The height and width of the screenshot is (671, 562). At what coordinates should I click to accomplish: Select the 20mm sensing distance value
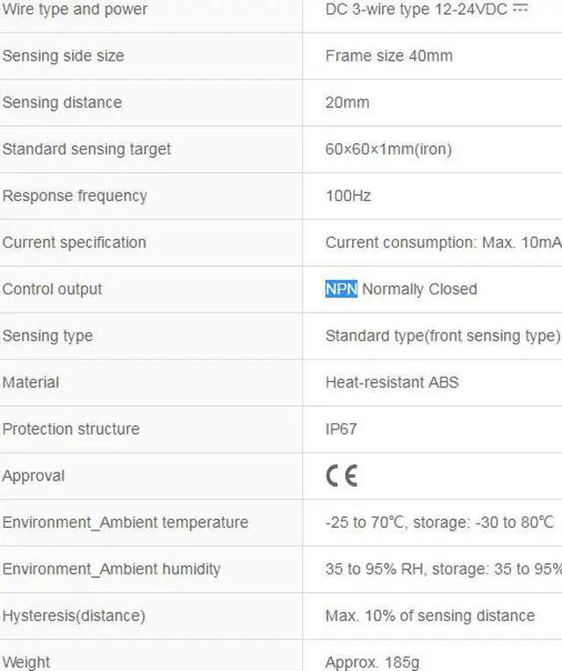(x=347, y=103)
